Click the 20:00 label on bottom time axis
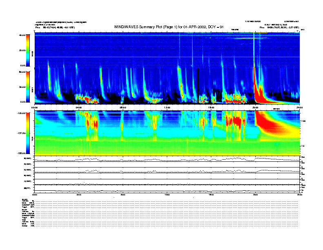 (x=255, y=194)
